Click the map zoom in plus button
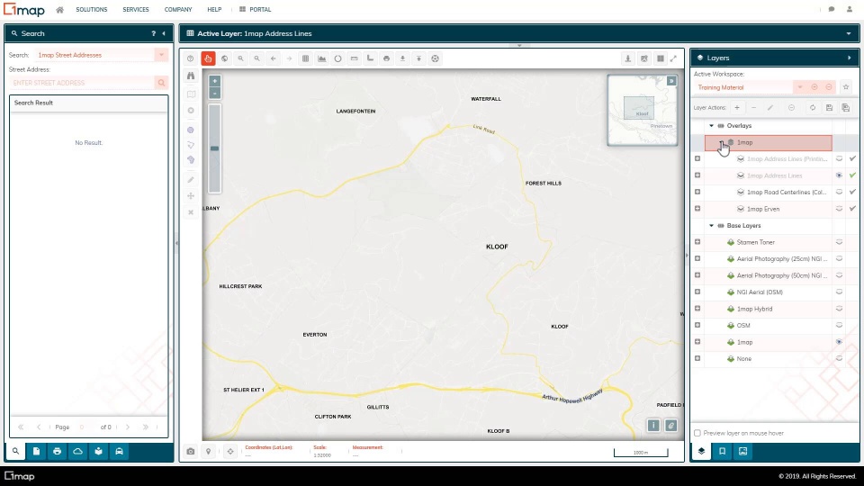Screen dimensions: 864x486 click(x=214, y=81)
